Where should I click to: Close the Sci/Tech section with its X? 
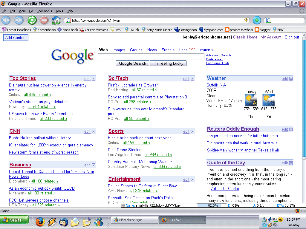pyautogui.click(x=192, y=79)
